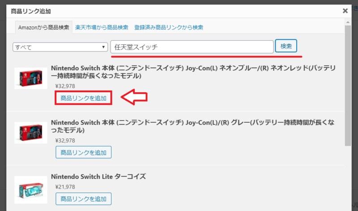Open 登録済み商品リンクから検索 tab
Screen dimensions: 358x211
point(169,27)
